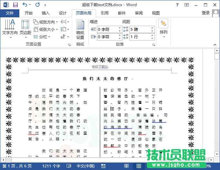Open the 文字方向 text direction tool

[10, 29]
